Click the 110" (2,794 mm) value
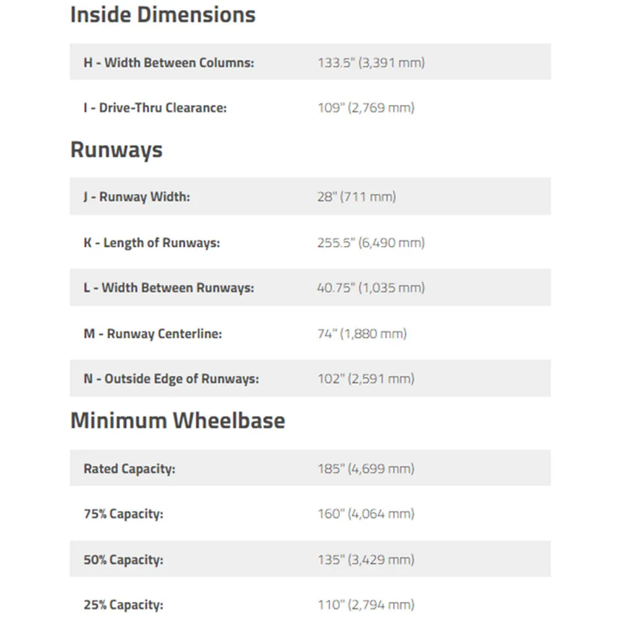Image resolution: width=618 pixels, height=618 pixels. (x=366, y=604)
